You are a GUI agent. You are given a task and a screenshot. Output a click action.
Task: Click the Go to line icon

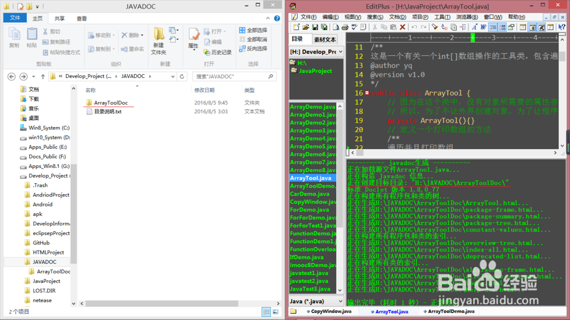463,27
